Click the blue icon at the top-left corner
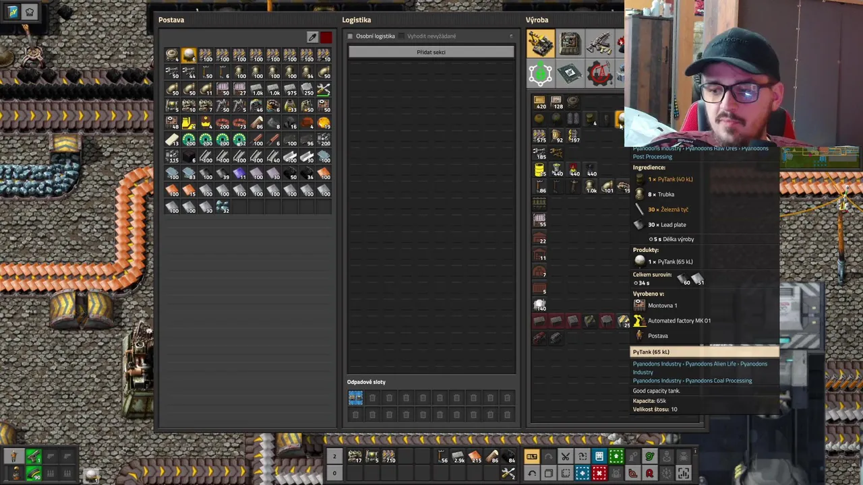The width and height of the screenshot is (863, 485). pos(13,11)
